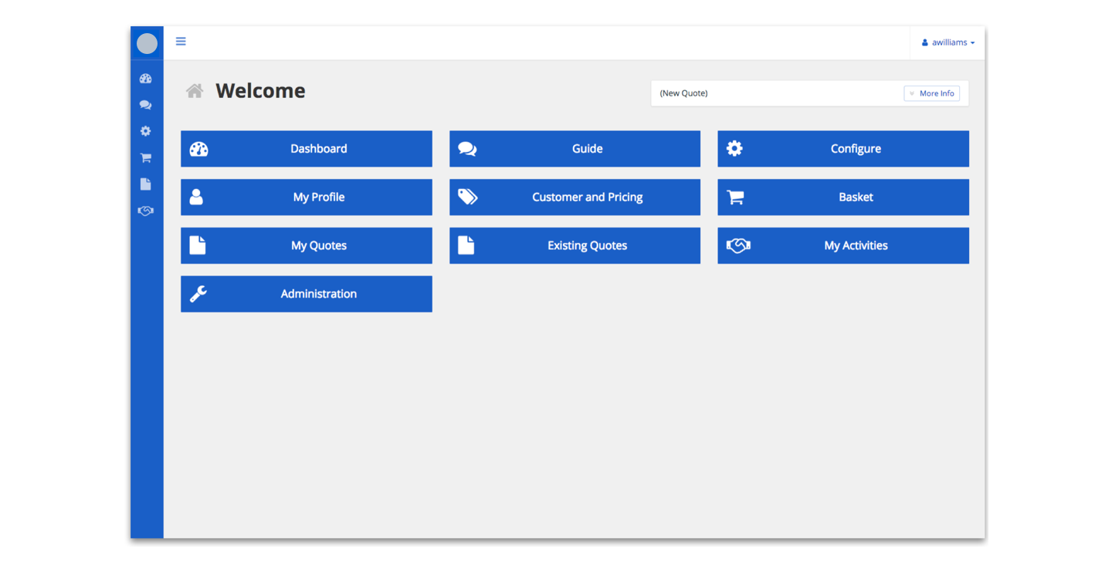Open Customer and Pricing
The height and width of the screenshot is (566, 1112).
coord(575,197)
